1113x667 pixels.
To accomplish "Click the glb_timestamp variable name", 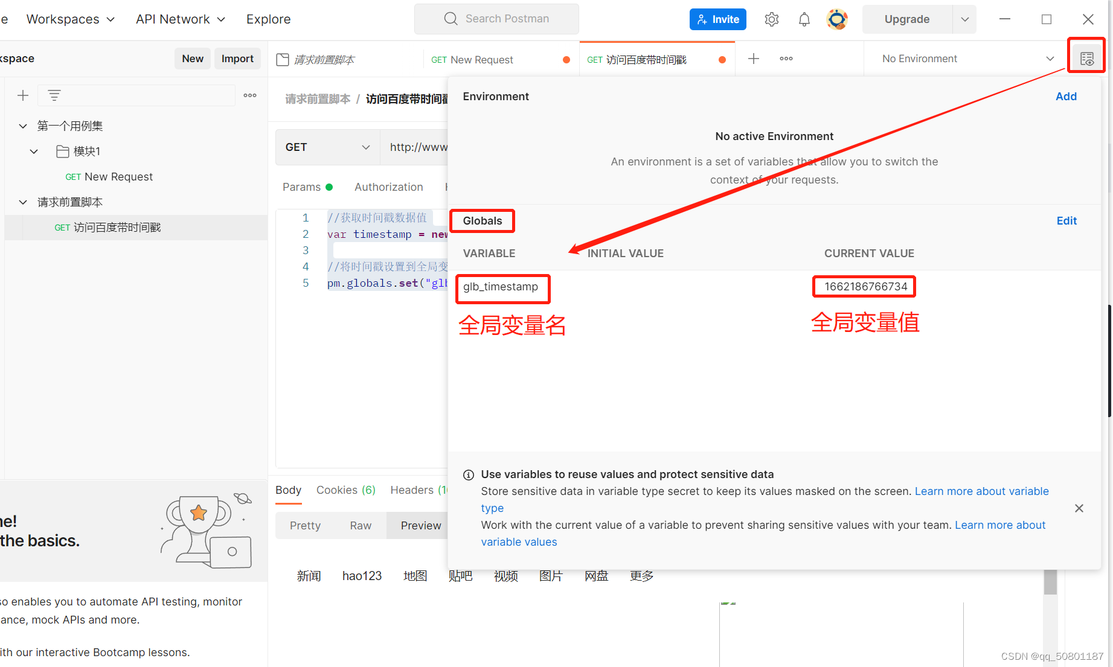I will [501, 287].
